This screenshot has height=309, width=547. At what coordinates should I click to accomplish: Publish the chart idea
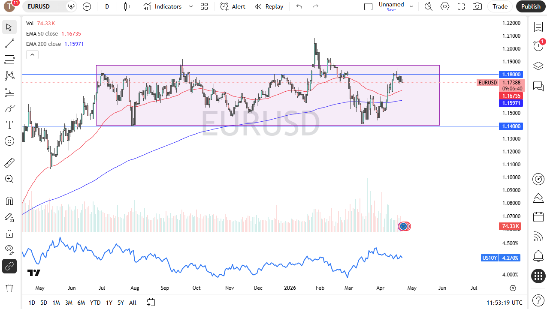(x=531, y=6)
